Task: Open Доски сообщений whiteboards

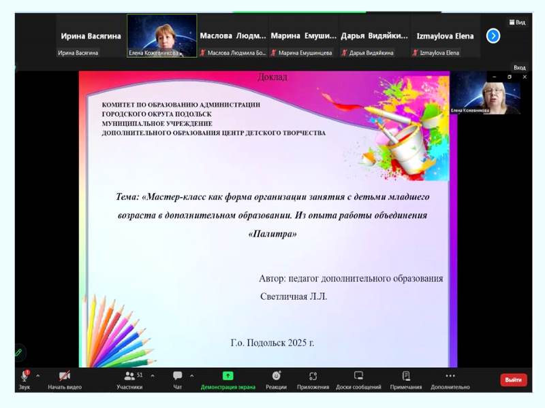Action: 358,379
